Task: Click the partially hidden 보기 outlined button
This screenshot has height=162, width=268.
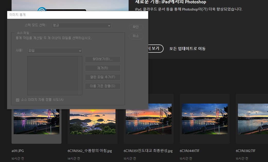Action: [156, 49]
